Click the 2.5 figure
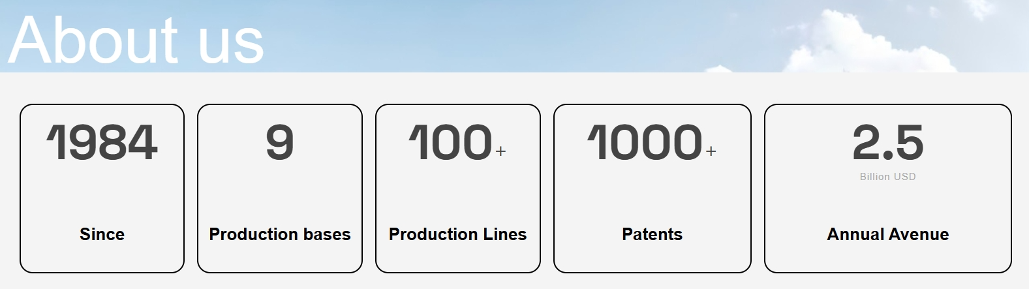1029x289 pixels. 888,143
